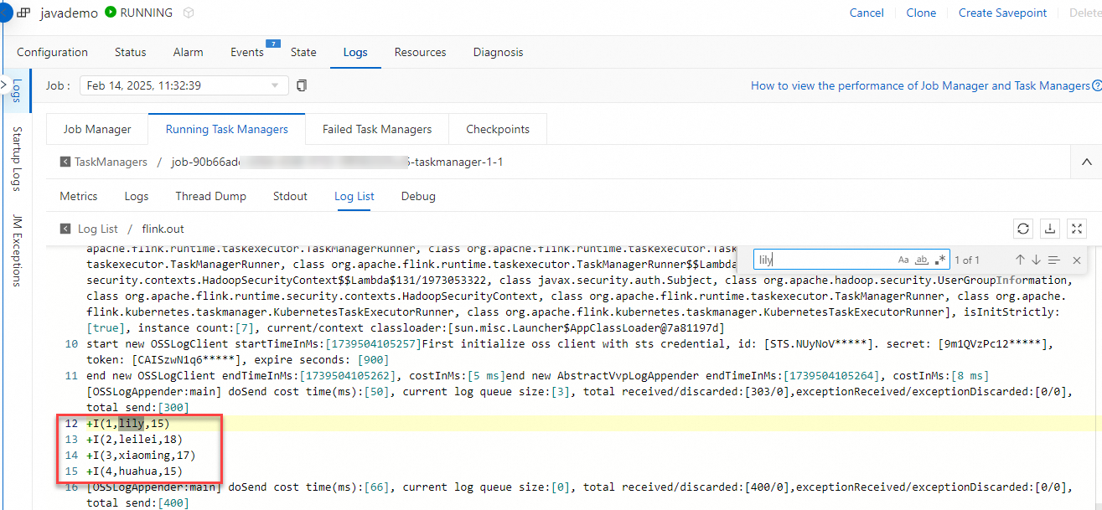
Task: Open performance of Job Manager help link
Action: pyautogui.click(x=920, y=85)
